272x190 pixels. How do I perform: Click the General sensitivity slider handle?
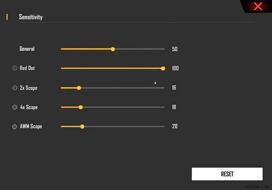(x=113, y=49)
